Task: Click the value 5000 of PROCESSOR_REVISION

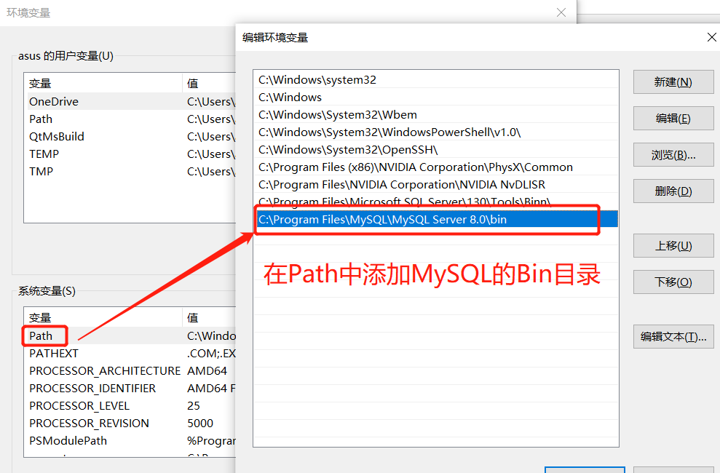Action: pos(199,423)
